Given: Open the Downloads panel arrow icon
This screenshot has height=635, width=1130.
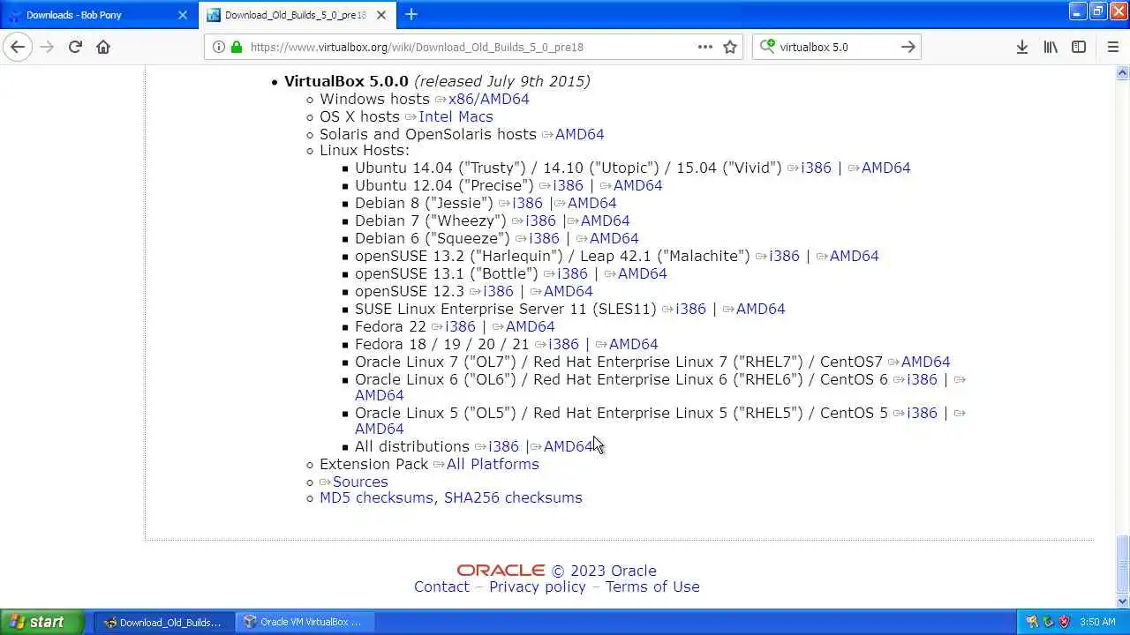Looking at the screenshot, I should click(1022, 47).
